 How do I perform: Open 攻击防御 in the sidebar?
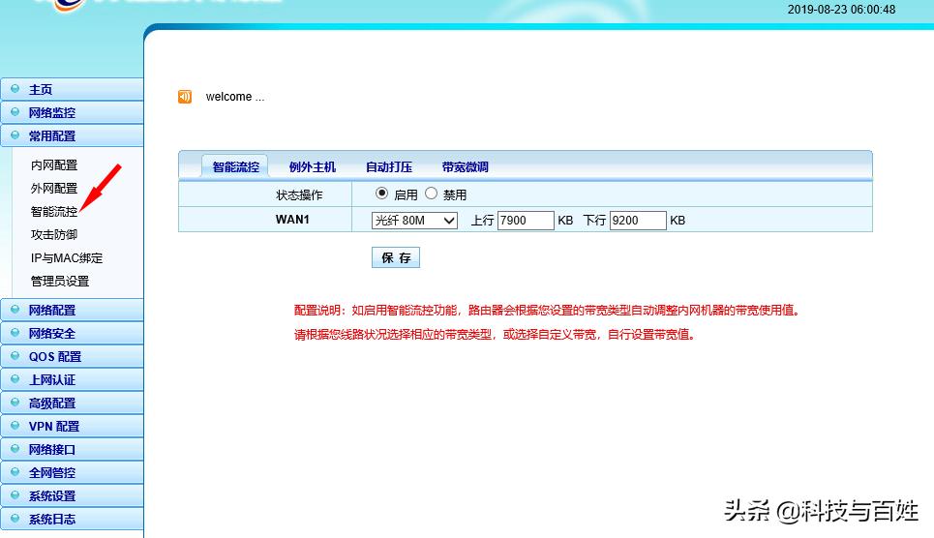(x=54, y=235)
